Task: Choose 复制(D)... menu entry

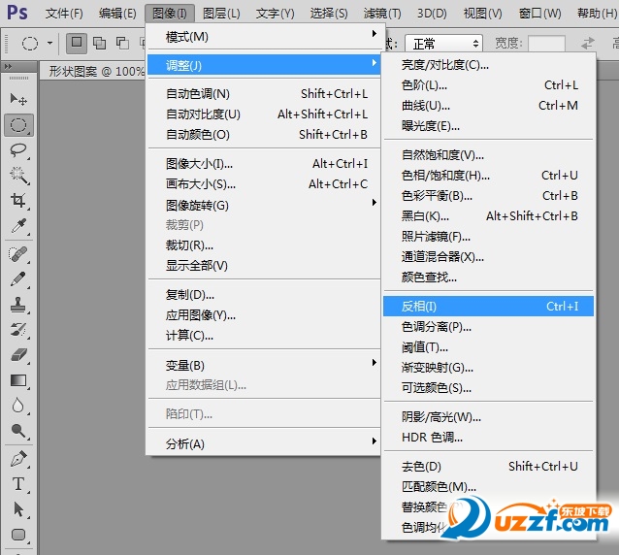Action: coord(264,294)
